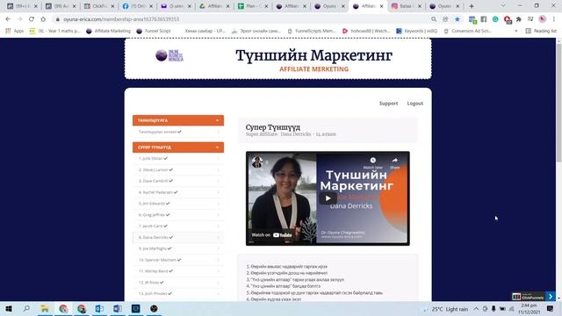Open the Chrome profile avatar
Screen dimensions: 562x316
tap(543, 19)
